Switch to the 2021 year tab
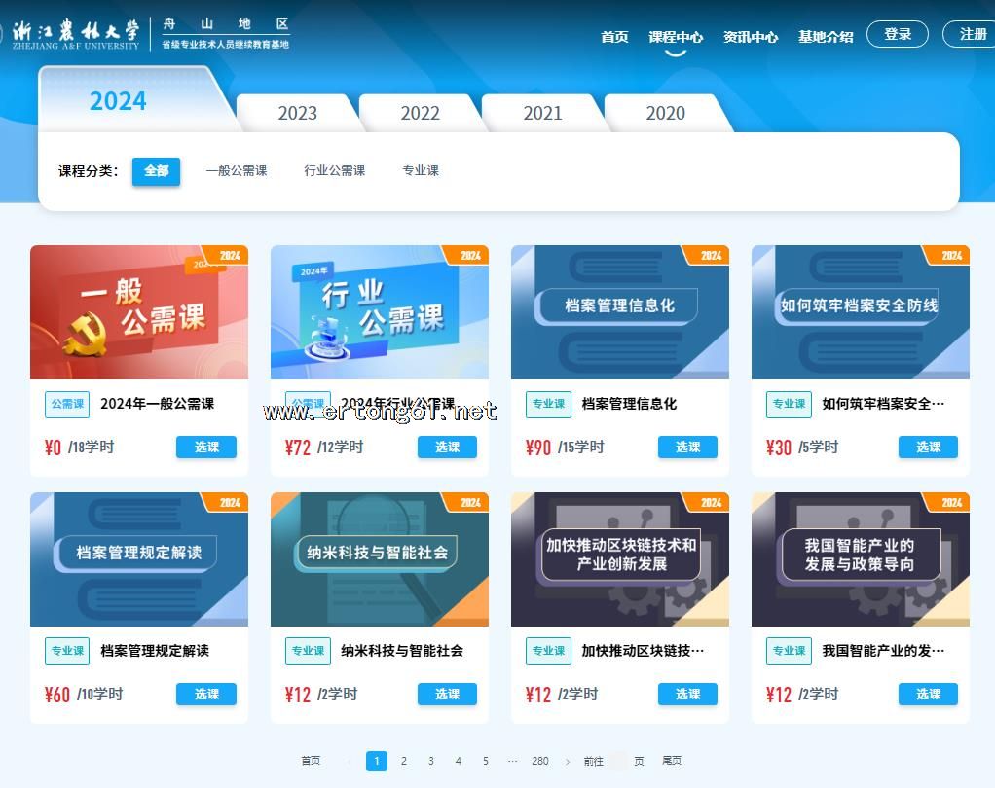This screenshot has height=788, width=995. (542, 113)
